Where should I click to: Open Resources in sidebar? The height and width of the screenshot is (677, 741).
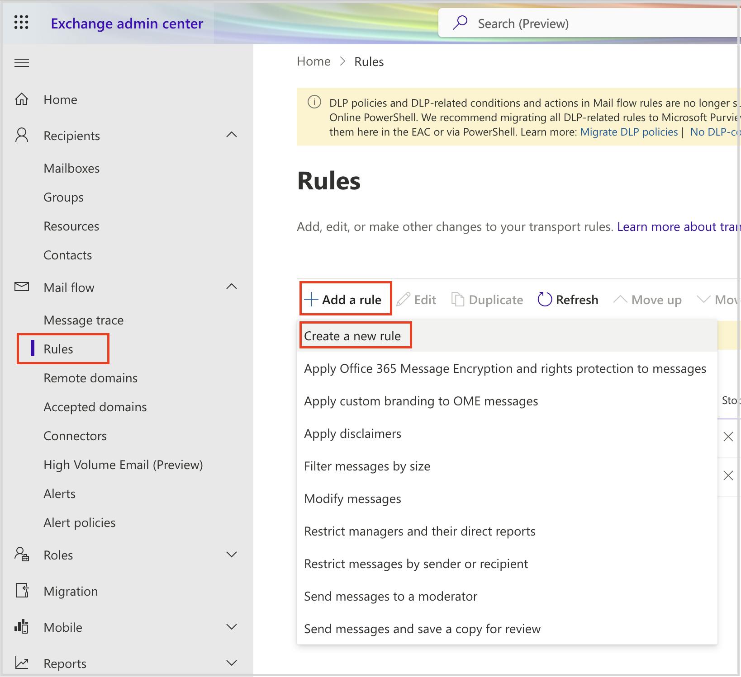pos(71,226)
